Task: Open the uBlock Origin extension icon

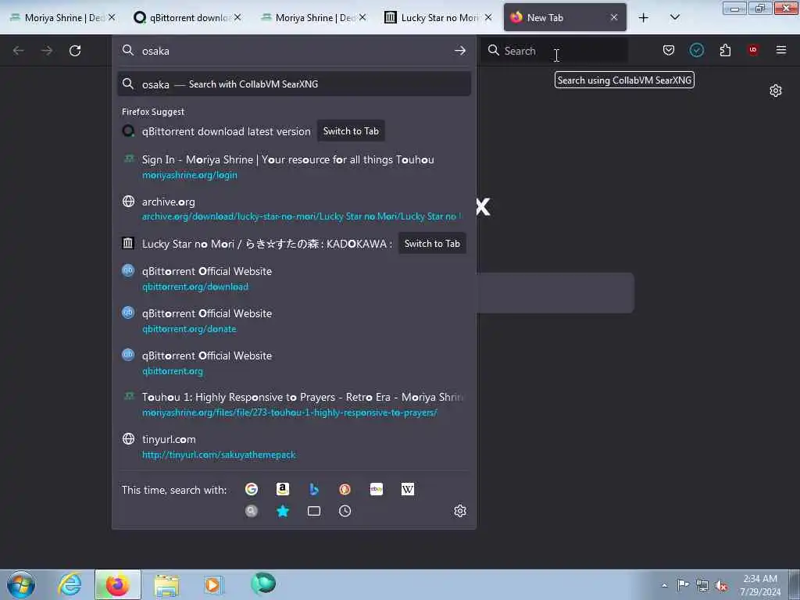Action: pyautogui.click(x=752, y=49)
